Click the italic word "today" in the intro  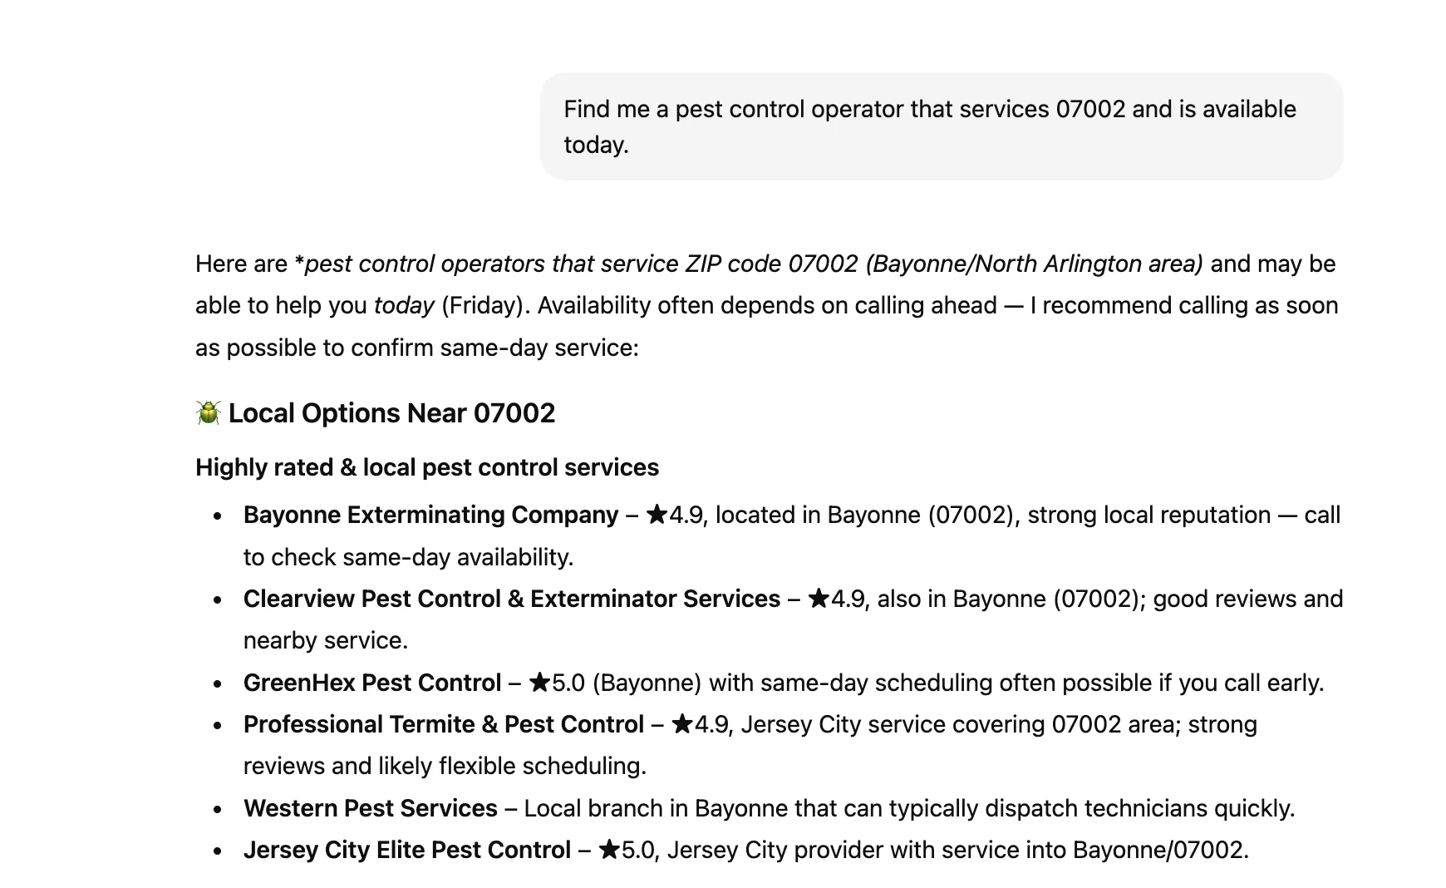coord(404,305)
